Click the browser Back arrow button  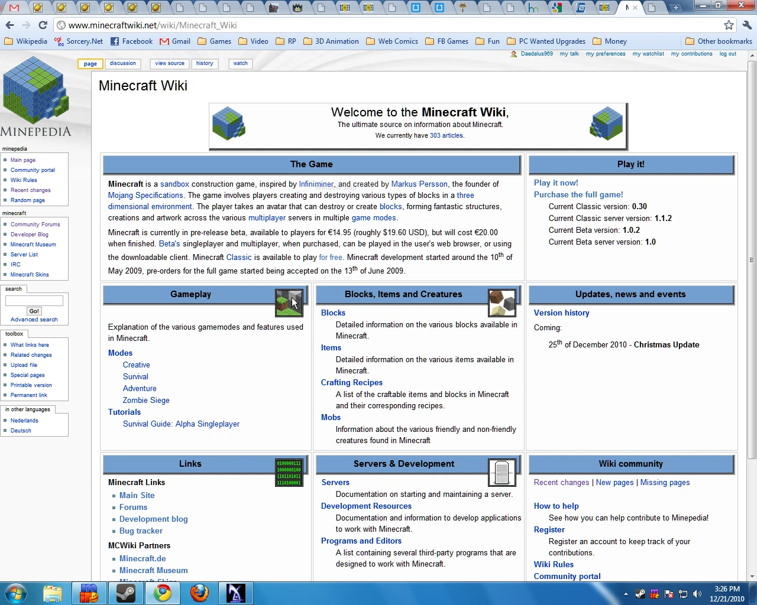pos(9,25)
